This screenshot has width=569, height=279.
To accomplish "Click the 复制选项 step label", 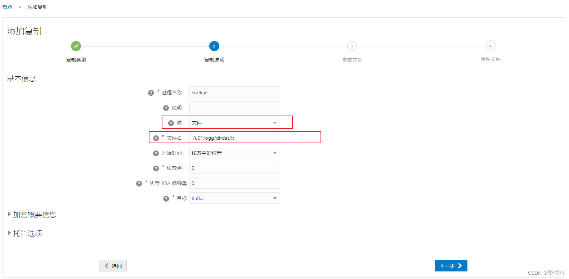I will [x=214, y=60].
